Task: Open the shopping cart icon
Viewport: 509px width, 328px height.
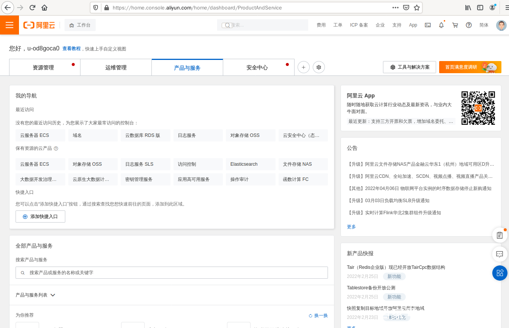Action: (455, 25)
